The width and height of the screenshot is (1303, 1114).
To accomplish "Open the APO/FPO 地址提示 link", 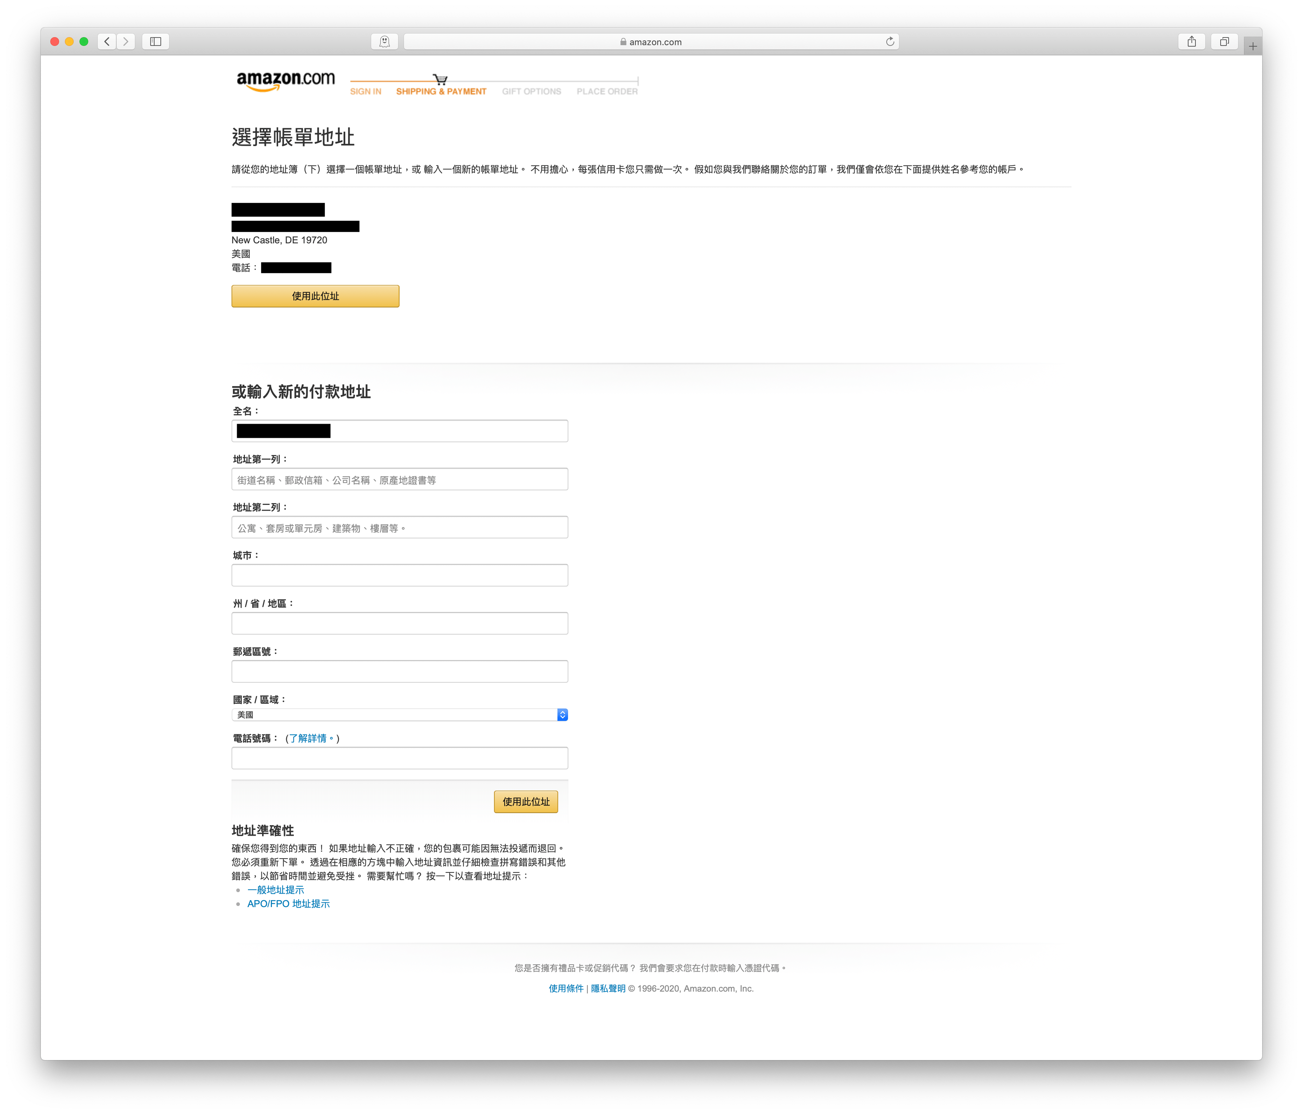I will 288,903.
